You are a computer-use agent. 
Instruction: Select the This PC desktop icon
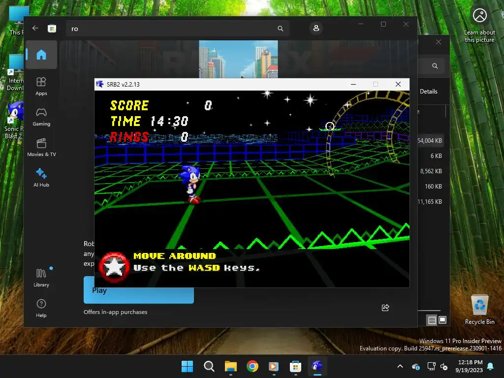pos(16,21)
